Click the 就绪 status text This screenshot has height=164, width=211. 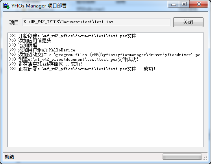click(x=9, y=157)
